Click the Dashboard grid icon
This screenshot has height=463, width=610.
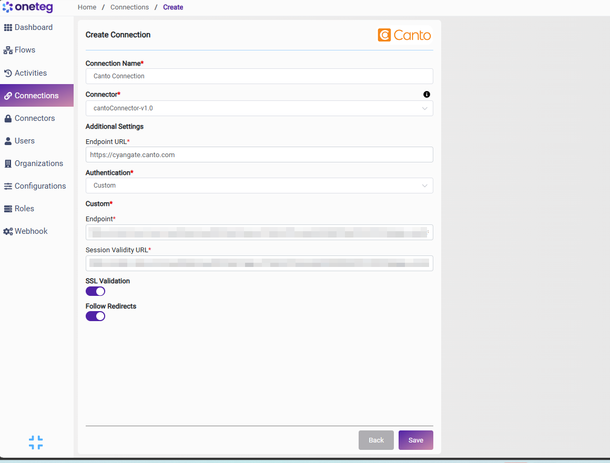coord(8,28)
